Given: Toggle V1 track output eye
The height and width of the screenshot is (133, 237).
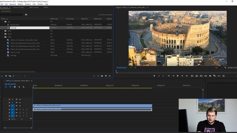Looking at the screenshot, I should point(20,106).
